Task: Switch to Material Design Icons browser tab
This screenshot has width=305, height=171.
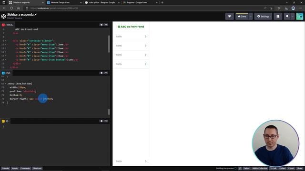Action: [x=64, y=2]
